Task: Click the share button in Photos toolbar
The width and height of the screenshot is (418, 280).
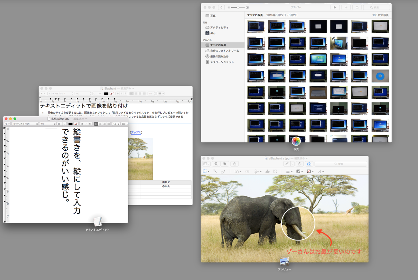Action: pyautogui.click(x=357, y=7)
